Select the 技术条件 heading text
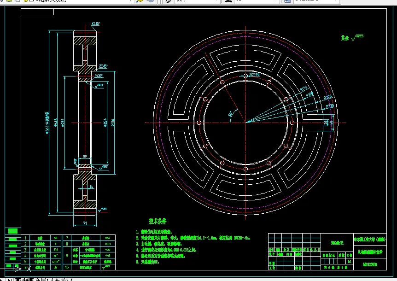 click(x=158, y=222)
